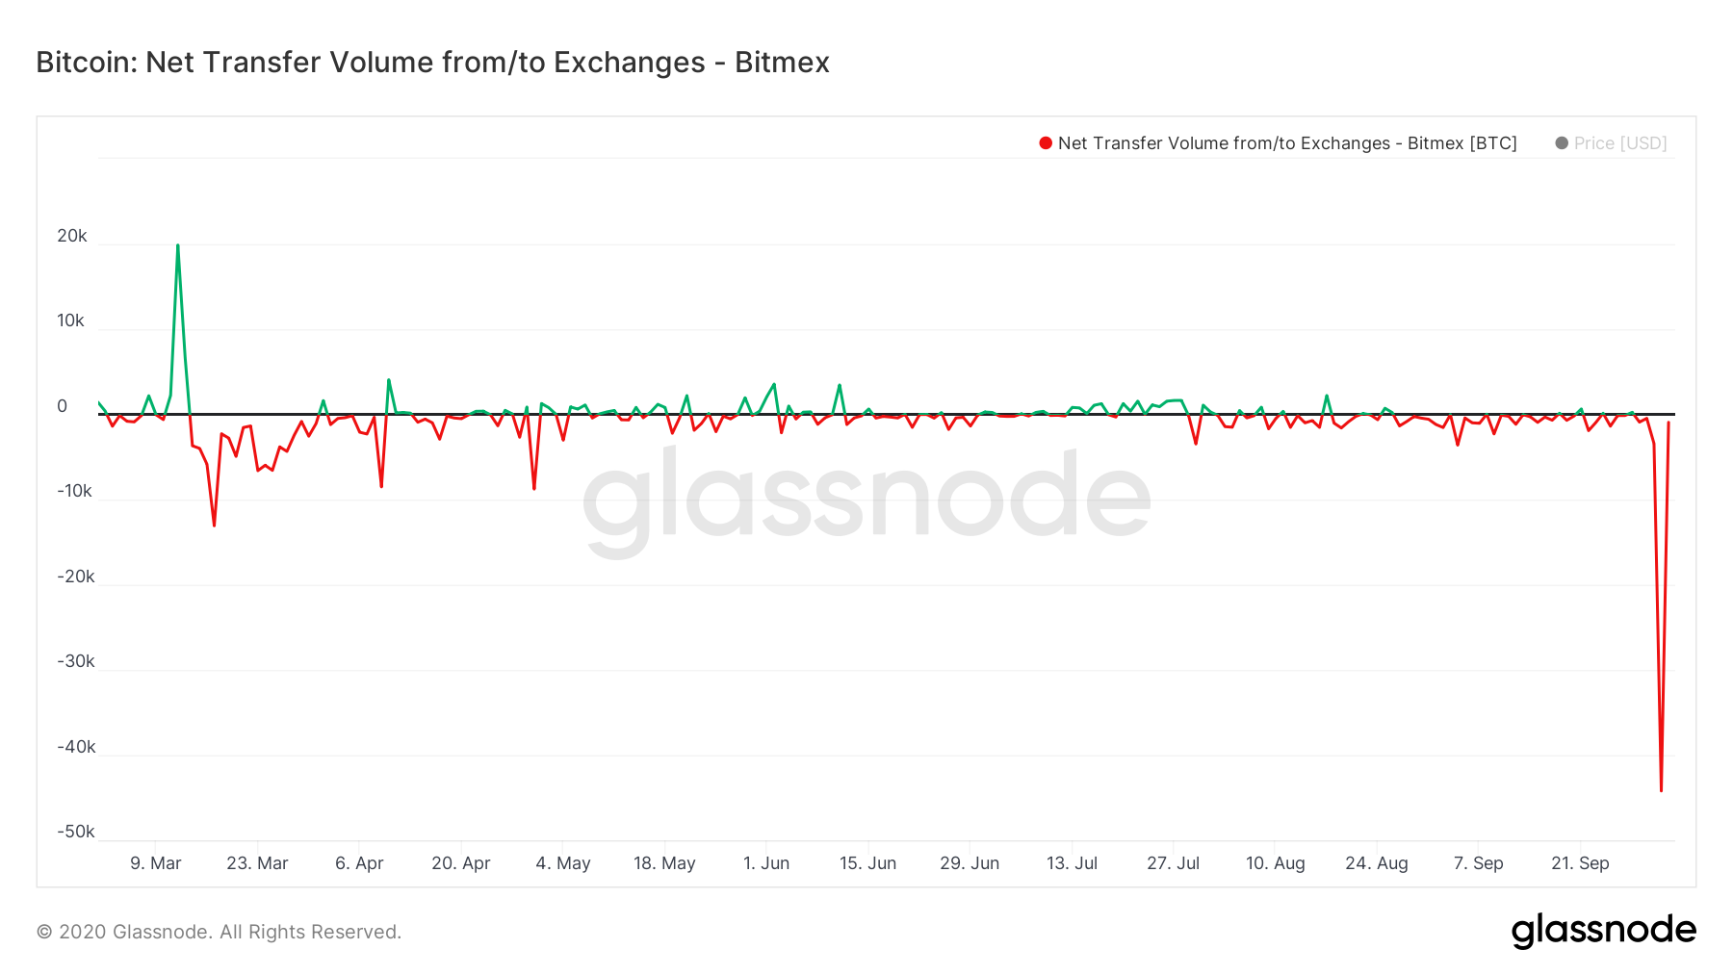Click the 20k y-axis label
Viewport: 1733px width, 975px height.
click(72, 236)
